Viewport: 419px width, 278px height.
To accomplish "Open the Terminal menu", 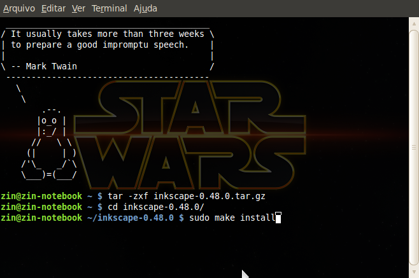I will coord(110,8).
